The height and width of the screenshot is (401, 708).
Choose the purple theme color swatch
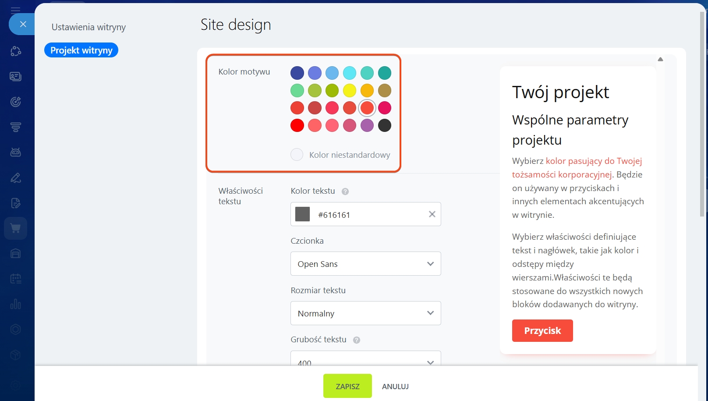coord(367,125)
